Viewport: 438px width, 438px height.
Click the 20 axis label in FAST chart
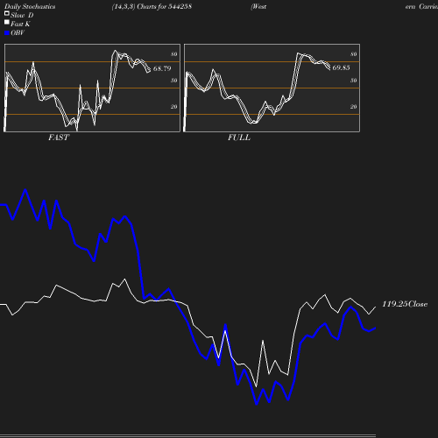pos(174,107)
